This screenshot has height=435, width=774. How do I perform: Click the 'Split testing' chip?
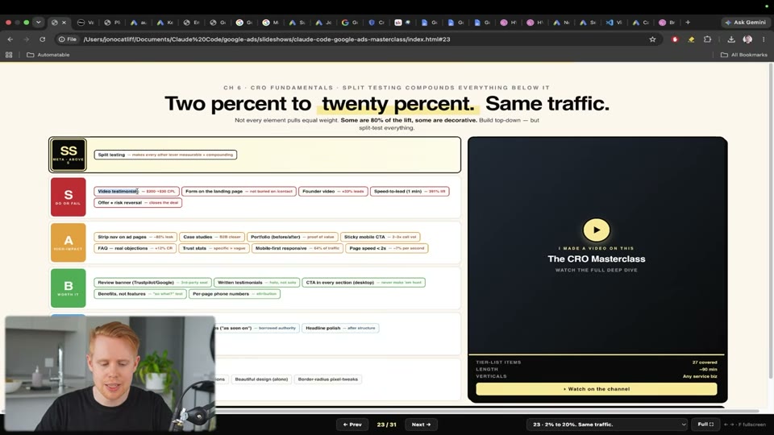pos(165,155)
